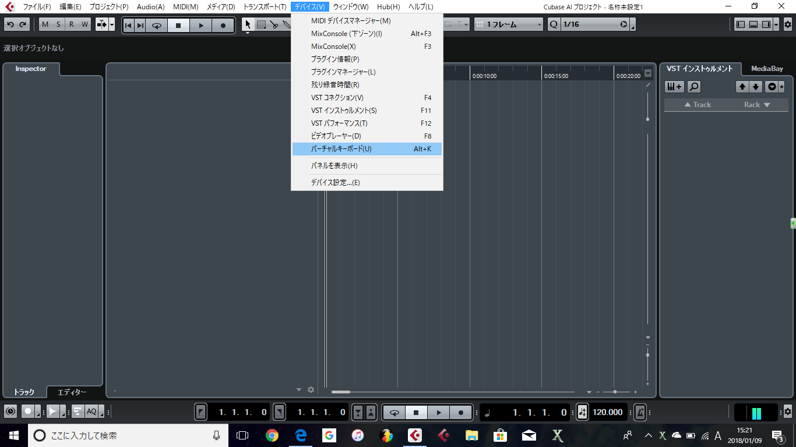Add track instrument with keyboard-plus icon
Screen dimensions: 796x447
click(675, 87)
